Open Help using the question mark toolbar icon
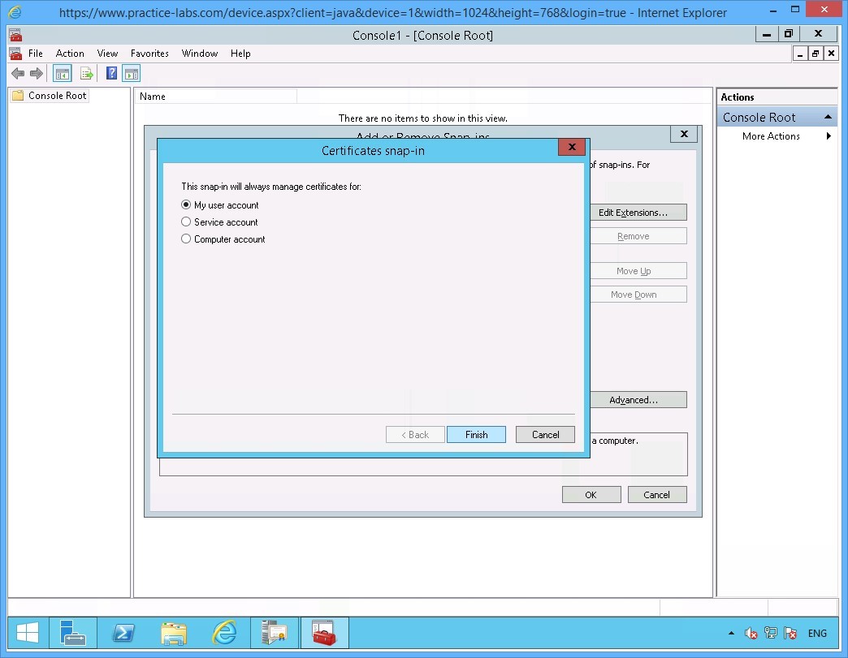Screen dimensions: 848x658 (x=111, y=73)
